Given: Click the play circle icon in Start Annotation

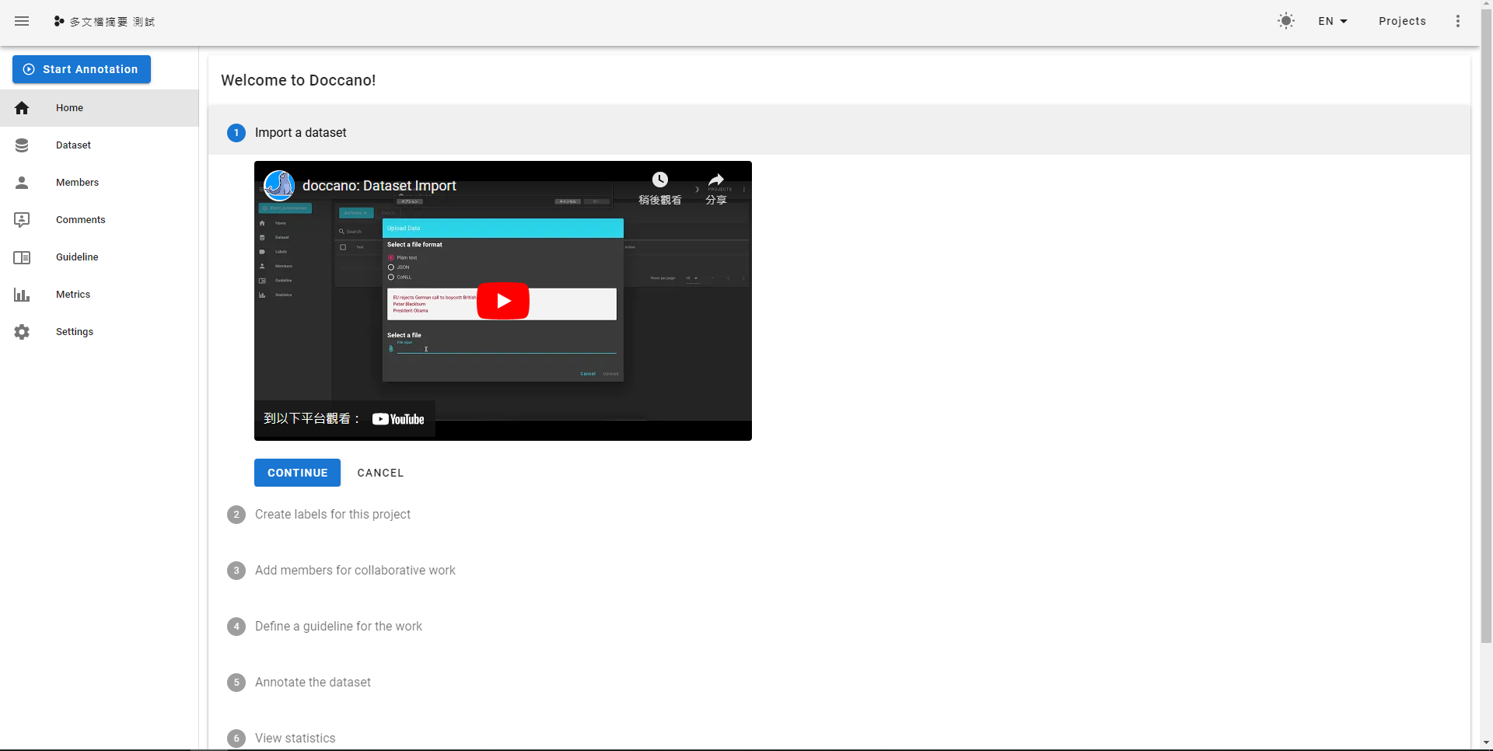Looking at the screenshot, I should [29, 69].
